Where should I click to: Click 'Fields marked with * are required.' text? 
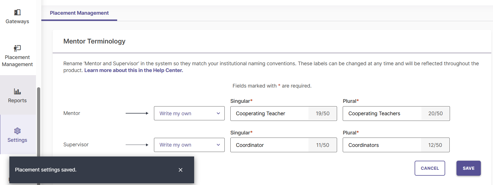click(272, 86)
